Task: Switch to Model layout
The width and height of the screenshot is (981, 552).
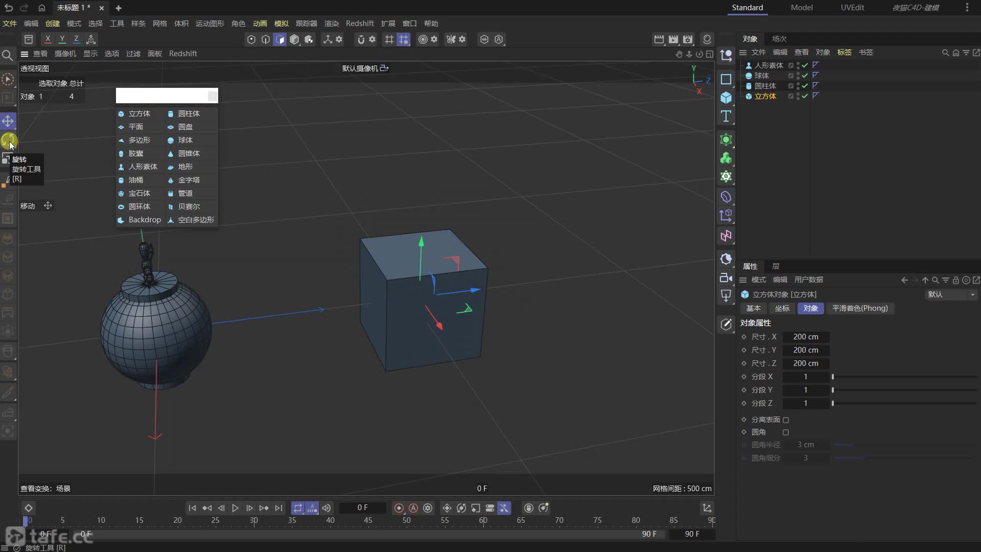Action: pyautogui.click(x=801, y=8)
